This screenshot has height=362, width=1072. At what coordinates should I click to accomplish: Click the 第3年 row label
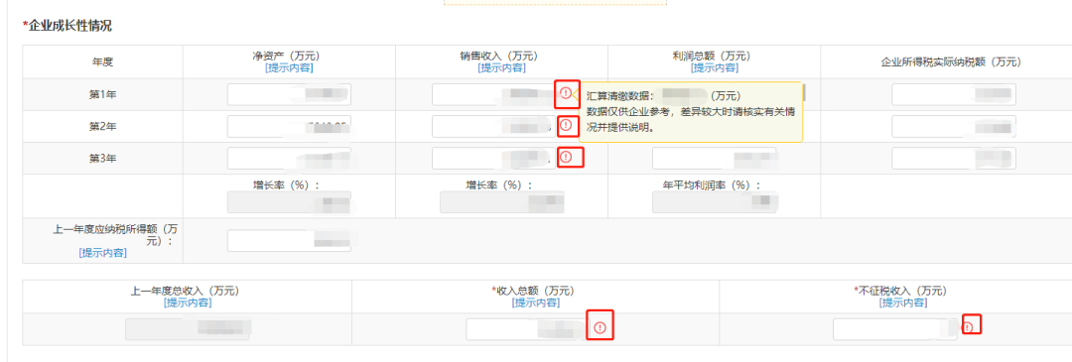pyautogui.click(x=102, y=159)
